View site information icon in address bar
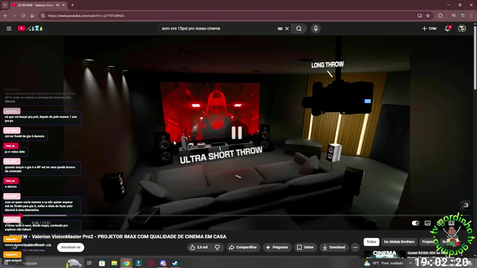 (x=43, y=16)
